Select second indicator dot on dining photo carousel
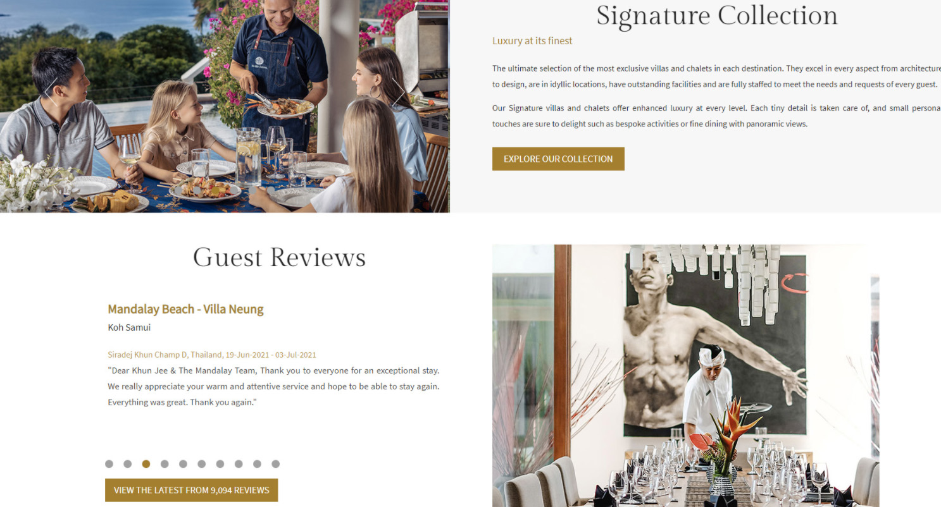 tap(197, 190)
